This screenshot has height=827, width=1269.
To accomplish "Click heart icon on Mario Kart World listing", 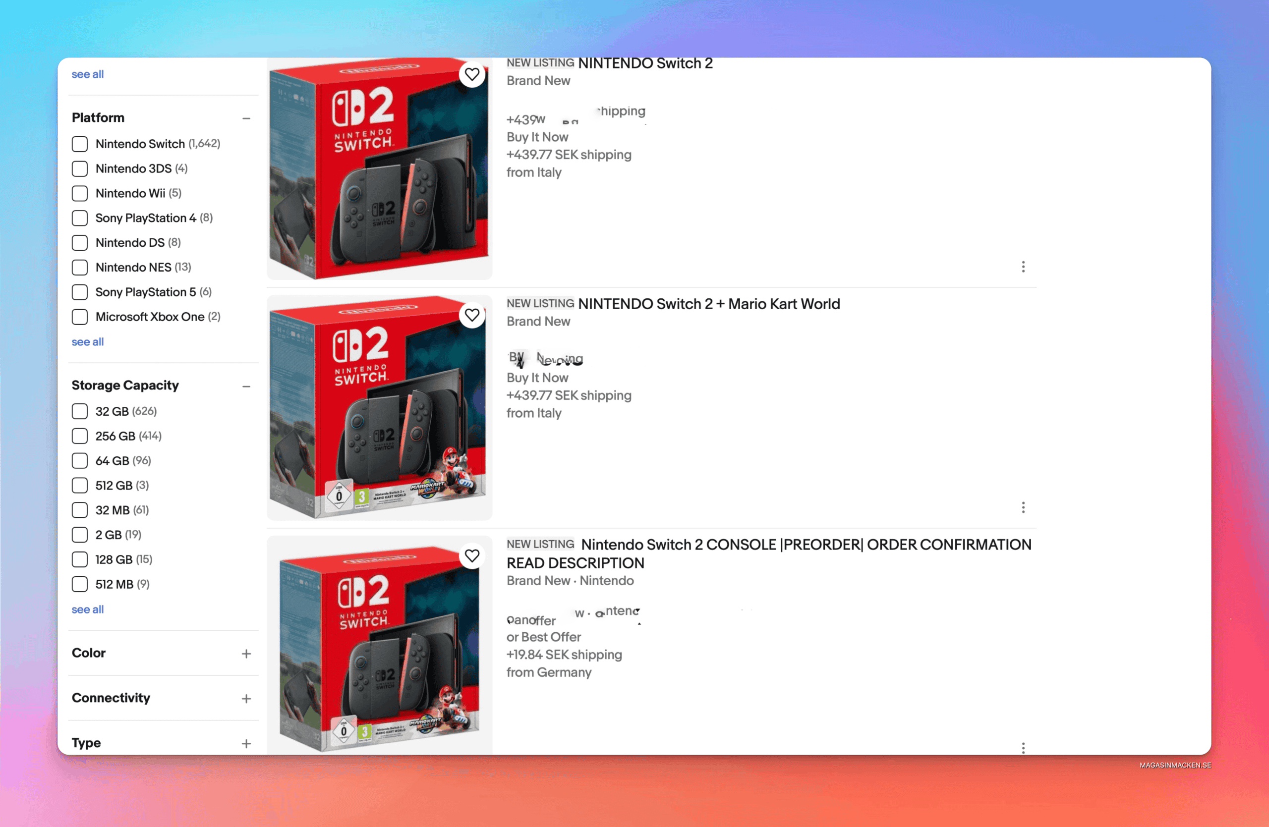I will [472, 315].
